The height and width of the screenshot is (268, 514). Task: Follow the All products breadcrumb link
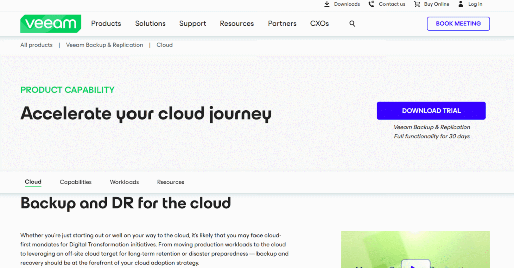(x=36, y=45)
